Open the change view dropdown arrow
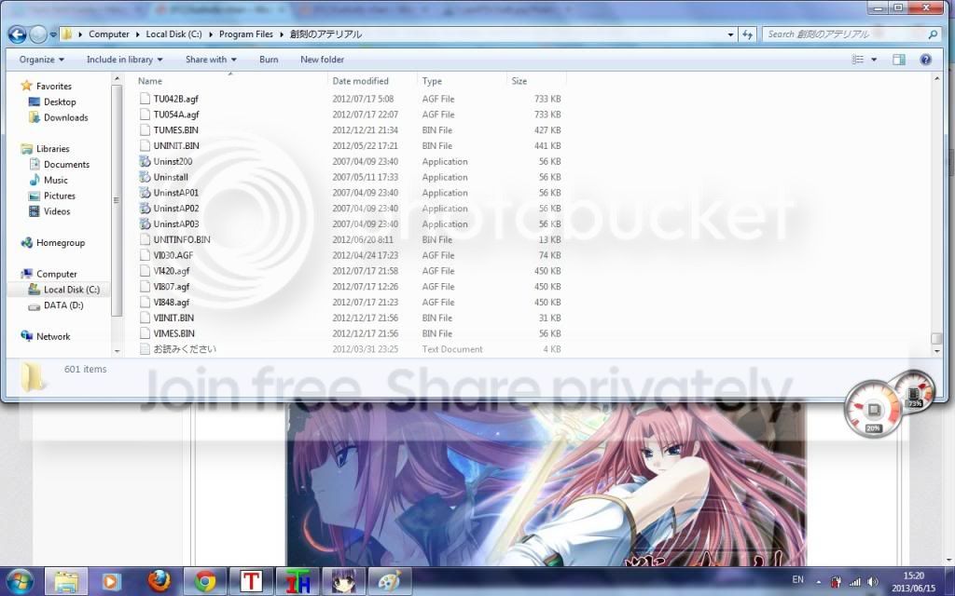 [x=874, y=60]
